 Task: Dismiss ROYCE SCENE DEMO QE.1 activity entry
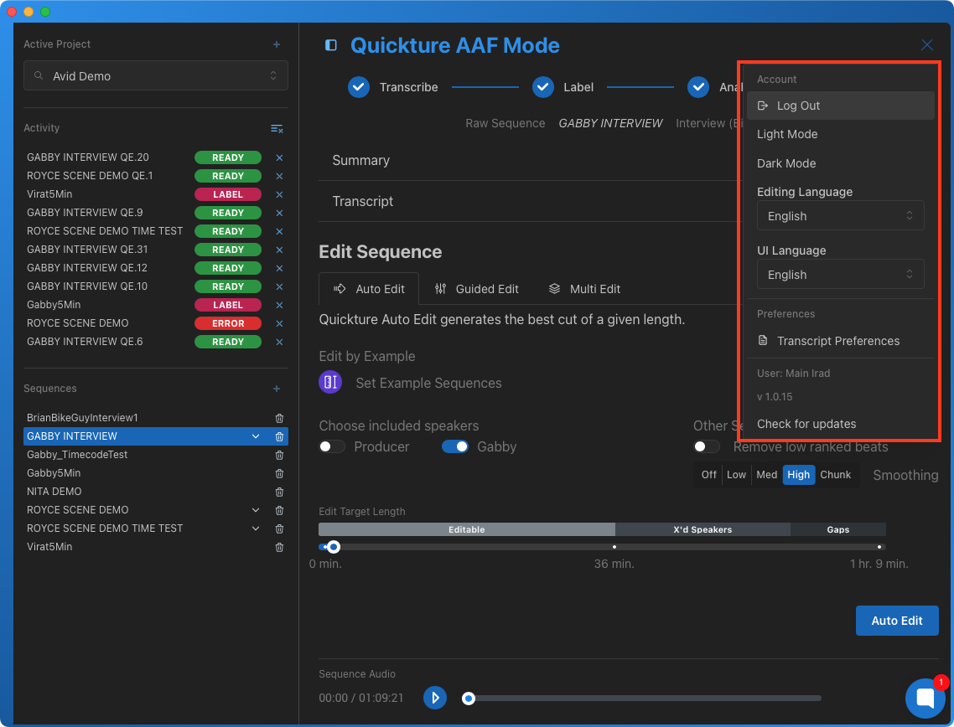pyautogui.click(x=279, y=176)
